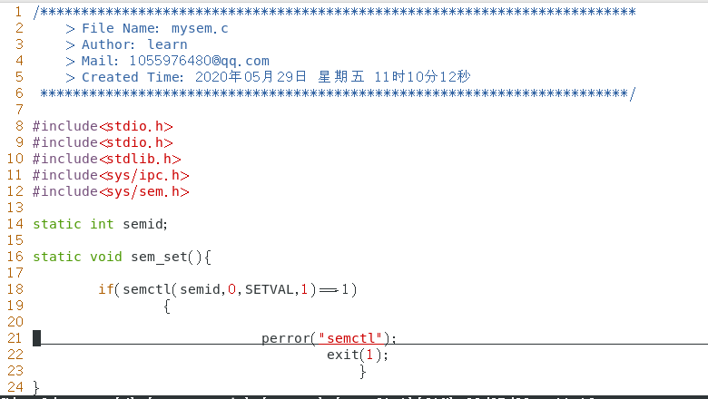Click the "semctl" string in perror
Image resolution: width=708 pixels, height=399 pixels.
point(351,338)
